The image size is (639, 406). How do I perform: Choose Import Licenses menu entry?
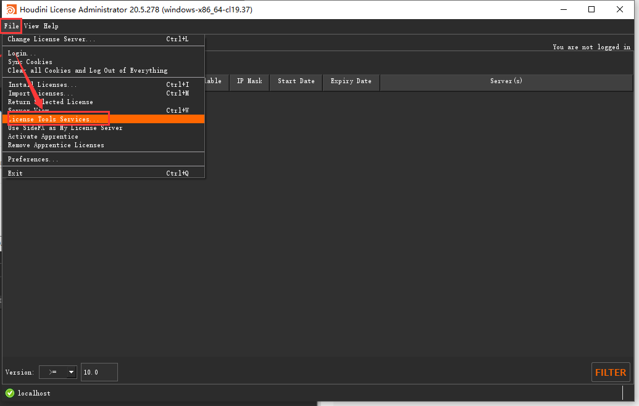pyautogui.click(x=104, y=93)
